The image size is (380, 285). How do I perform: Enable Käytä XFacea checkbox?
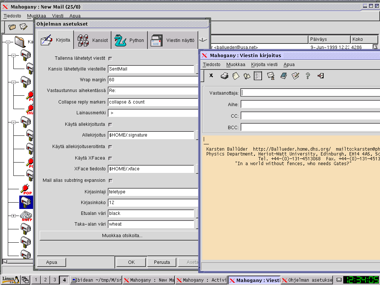point(110,158)
